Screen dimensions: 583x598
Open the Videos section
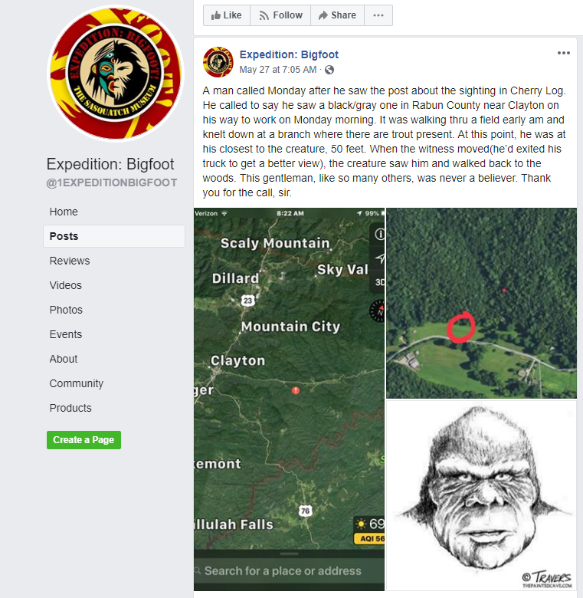tap(66, 285)
